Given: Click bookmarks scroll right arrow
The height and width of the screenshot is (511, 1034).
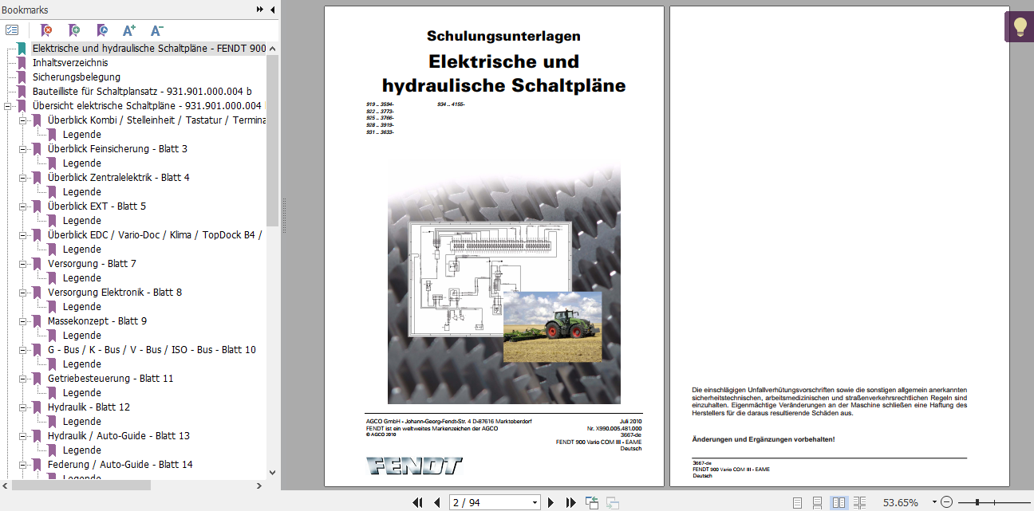Looking at the screenshot, I should [x=261, y=485].
